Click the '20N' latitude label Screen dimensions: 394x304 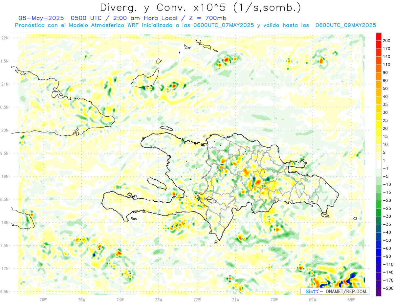pos(5,130)
